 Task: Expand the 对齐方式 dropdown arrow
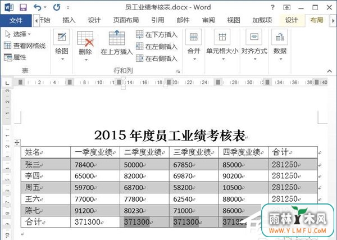tap(255, 59)
